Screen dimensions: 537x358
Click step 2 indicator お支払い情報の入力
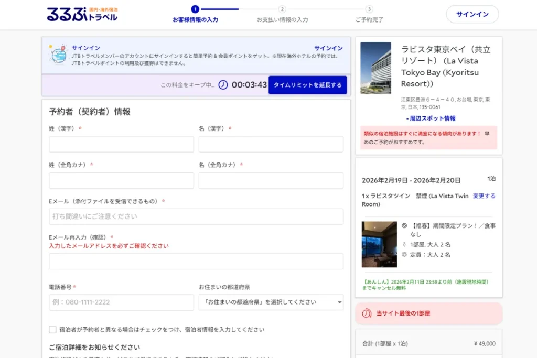[x=283, y=8]
